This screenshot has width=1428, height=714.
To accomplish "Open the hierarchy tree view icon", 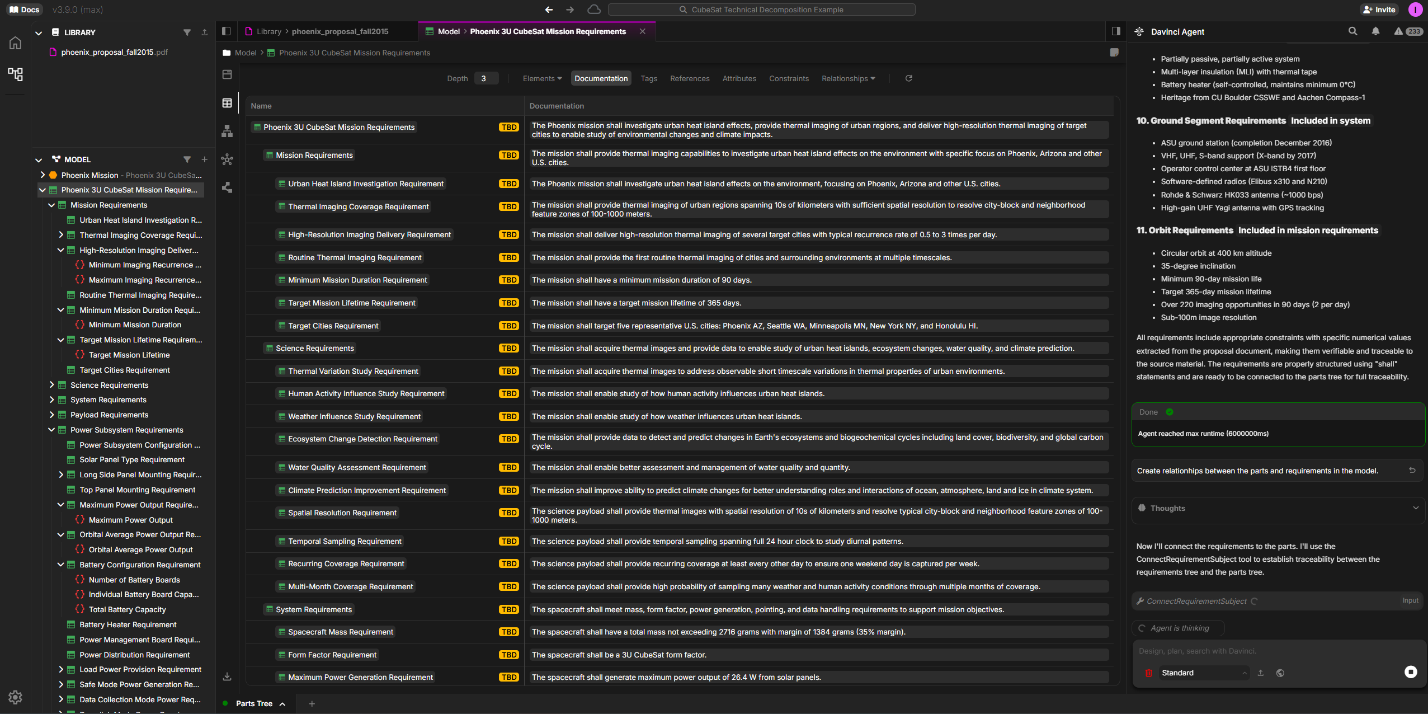I will pos(227,131).
